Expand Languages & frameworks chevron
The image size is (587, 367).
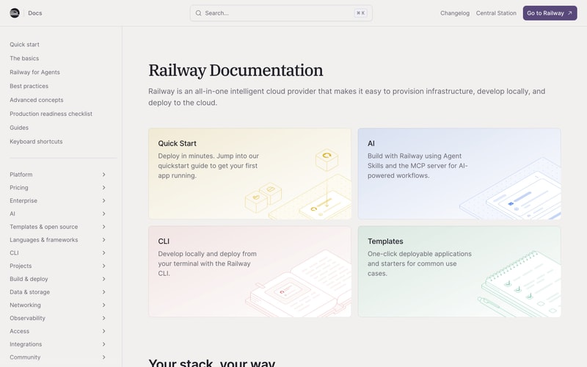103,240
